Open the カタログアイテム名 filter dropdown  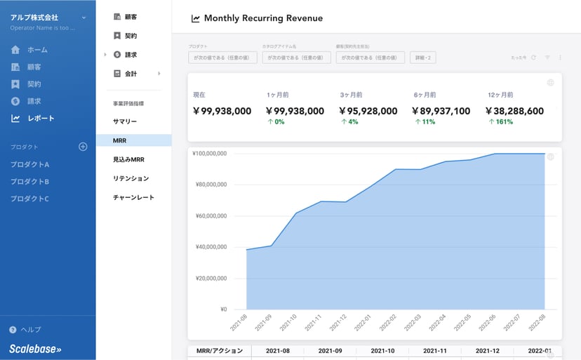click(x=295, y=58)
